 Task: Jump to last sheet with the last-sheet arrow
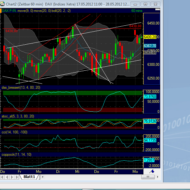click(x=17, y=177)
